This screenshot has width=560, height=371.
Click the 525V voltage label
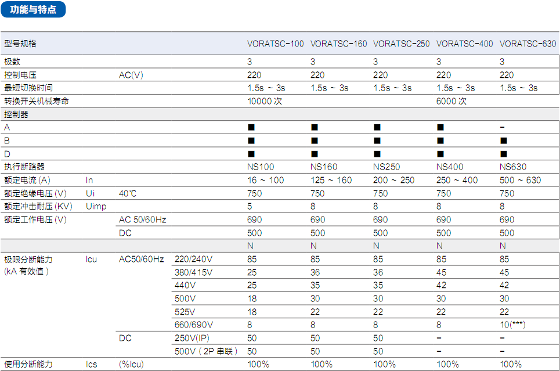tap(185, 312)
